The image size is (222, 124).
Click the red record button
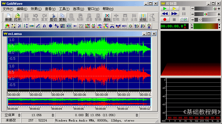coord(165,20)
